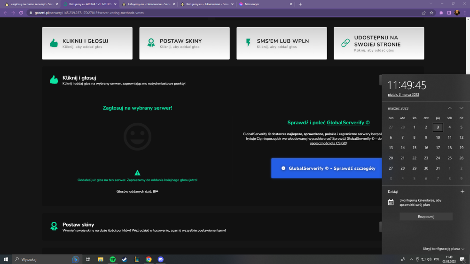The width and height of the screenshot is (470, 264).
Task: Open Chrome extensions puzzle icon
Action: pyautogui.click(x=441, y=13)
